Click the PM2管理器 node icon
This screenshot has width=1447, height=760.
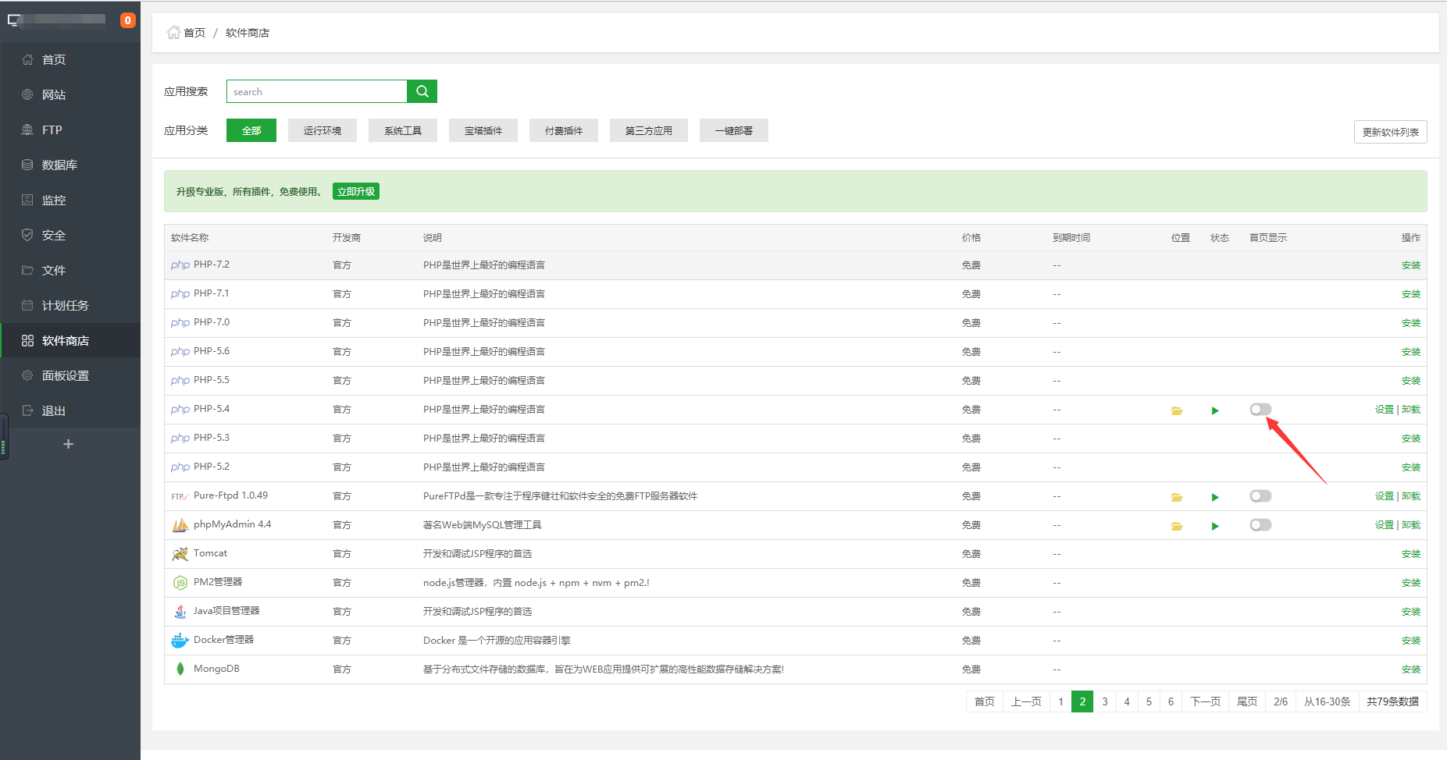coord(180,583)
